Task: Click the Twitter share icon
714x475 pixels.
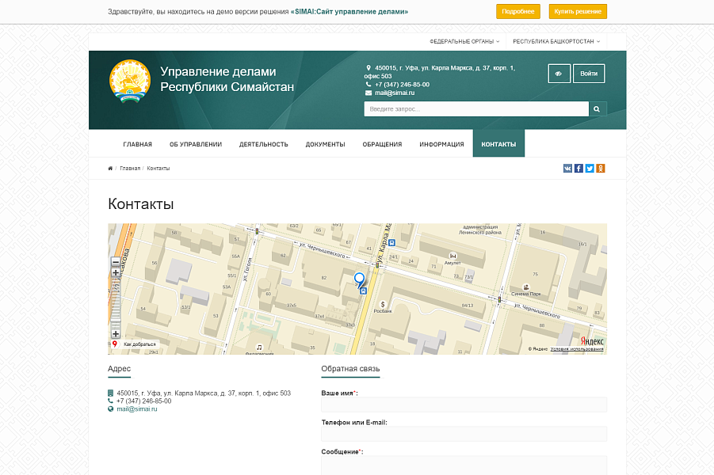Action: coord(590,168)
